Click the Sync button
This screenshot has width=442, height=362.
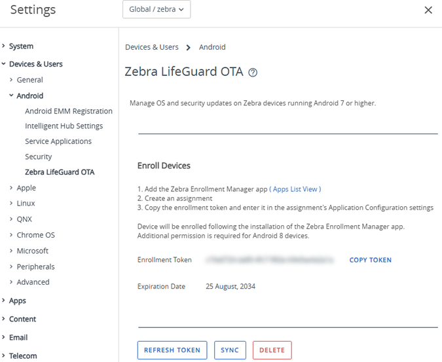(230, 350)
